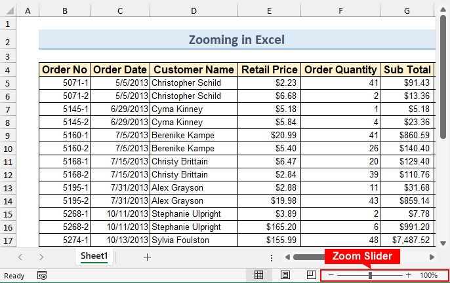
Task: Select order quantity cell 48
Action: coord(340,240)
